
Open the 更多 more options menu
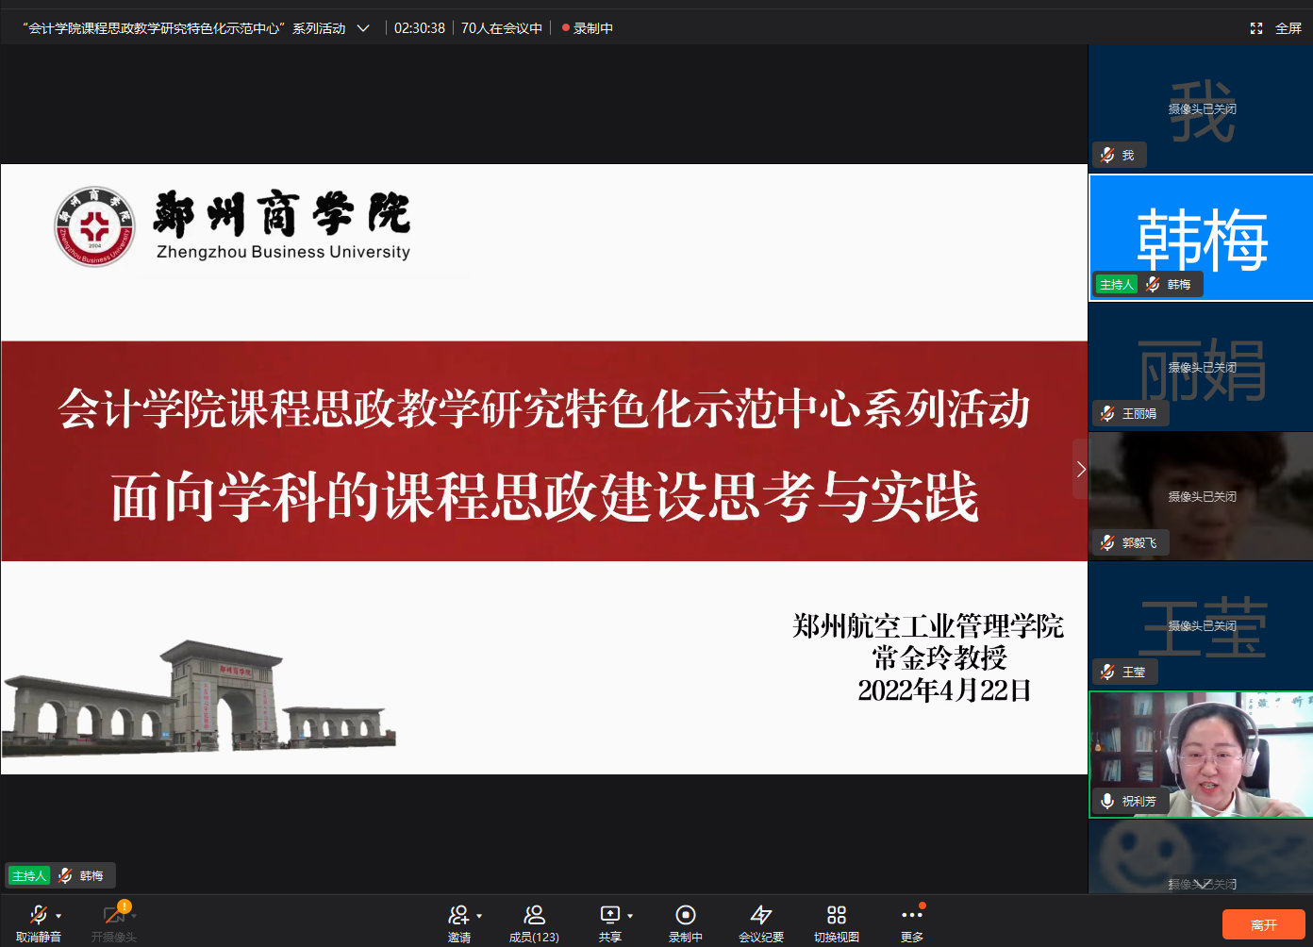911,916
